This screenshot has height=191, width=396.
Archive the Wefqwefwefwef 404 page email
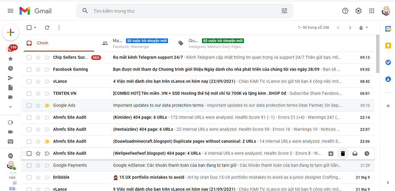(x=331, y=154)
